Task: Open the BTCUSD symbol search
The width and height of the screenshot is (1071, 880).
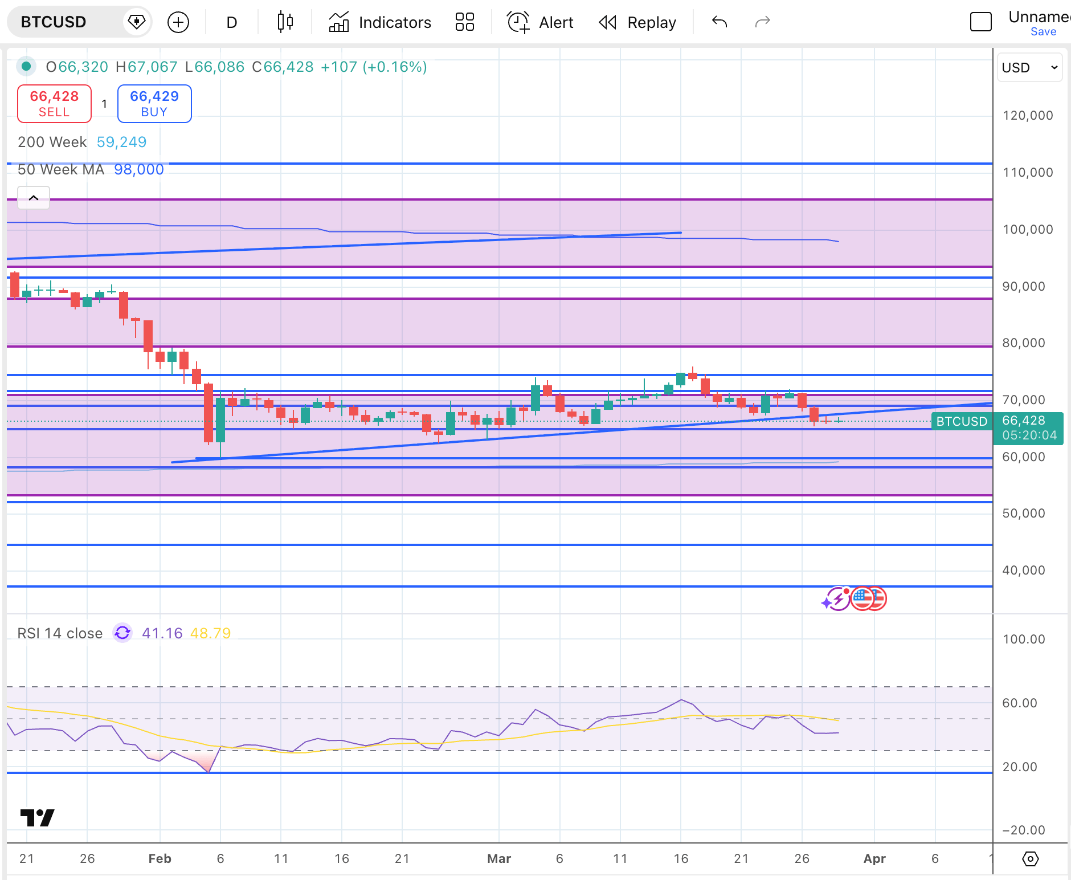Action: click(54, 22)
